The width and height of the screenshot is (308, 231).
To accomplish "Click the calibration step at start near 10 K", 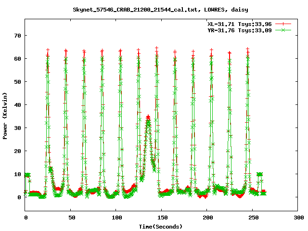I will point(27,175).
